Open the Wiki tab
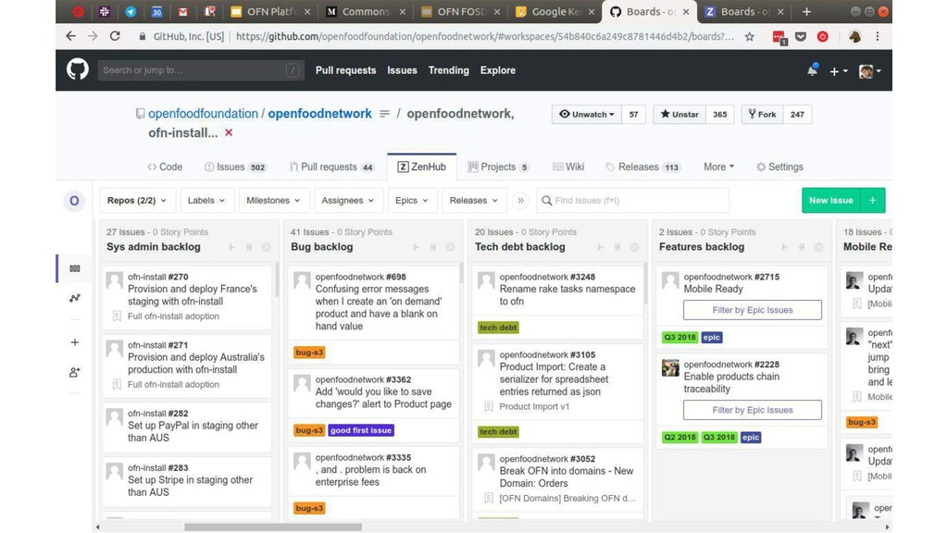 coord(568,167)
